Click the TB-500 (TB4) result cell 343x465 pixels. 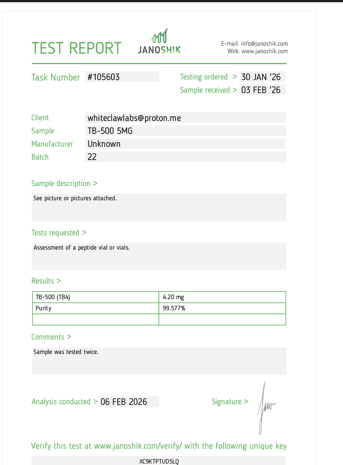[x=96, y=297]
